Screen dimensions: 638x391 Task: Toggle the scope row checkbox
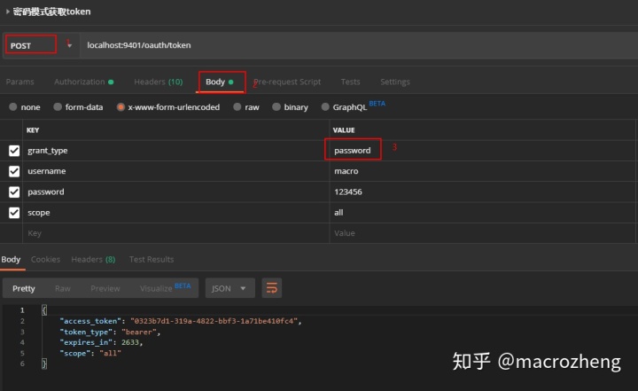(x=14, y=213)
